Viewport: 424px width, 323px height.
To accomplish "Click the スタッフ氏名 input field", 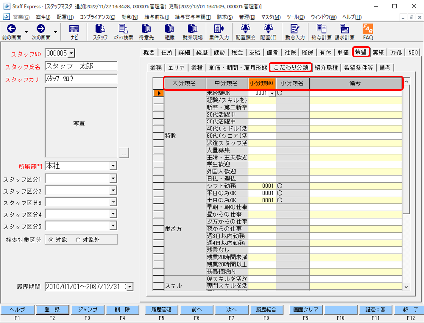I will click(81, 66).
